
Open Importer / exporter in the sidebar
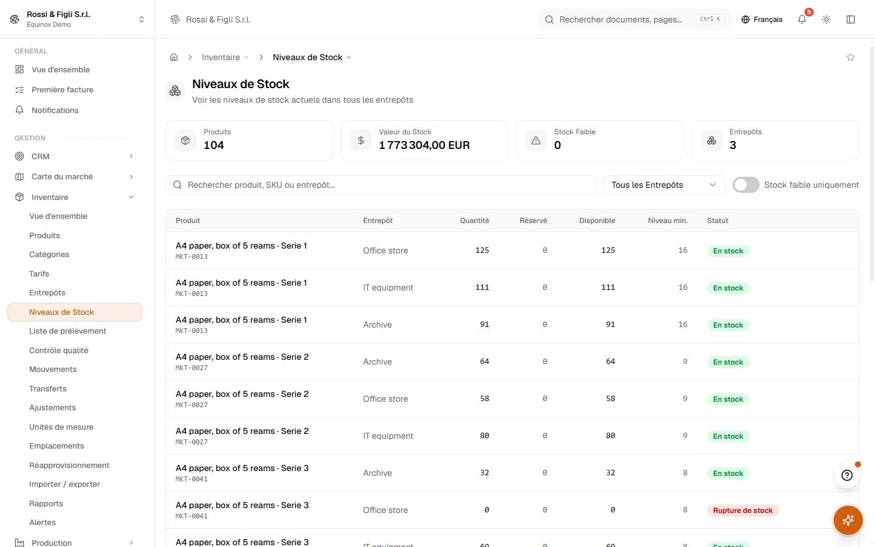tap(64, 484)
